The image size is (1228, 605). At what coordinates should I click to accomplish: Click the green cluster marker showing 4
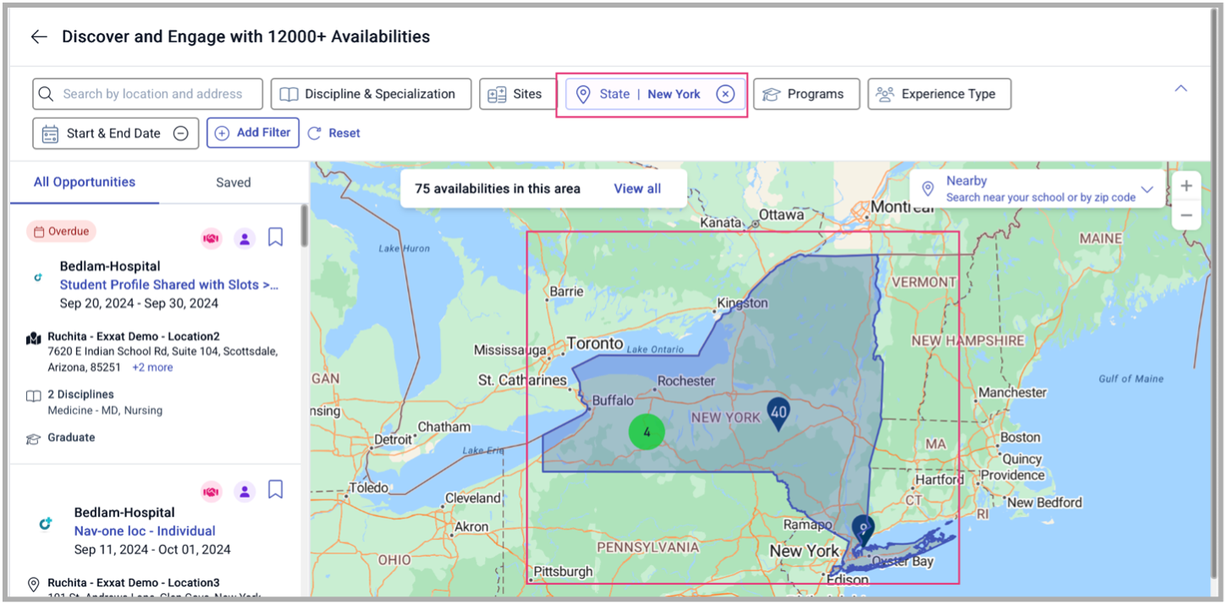coord(647,432)
